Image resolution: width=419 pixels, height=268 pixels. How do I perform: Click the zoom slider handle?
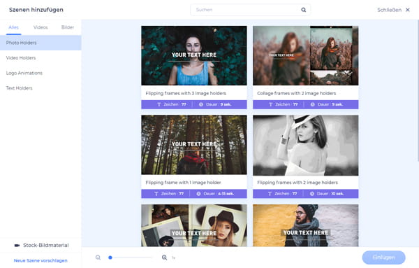tap(110, 258)
